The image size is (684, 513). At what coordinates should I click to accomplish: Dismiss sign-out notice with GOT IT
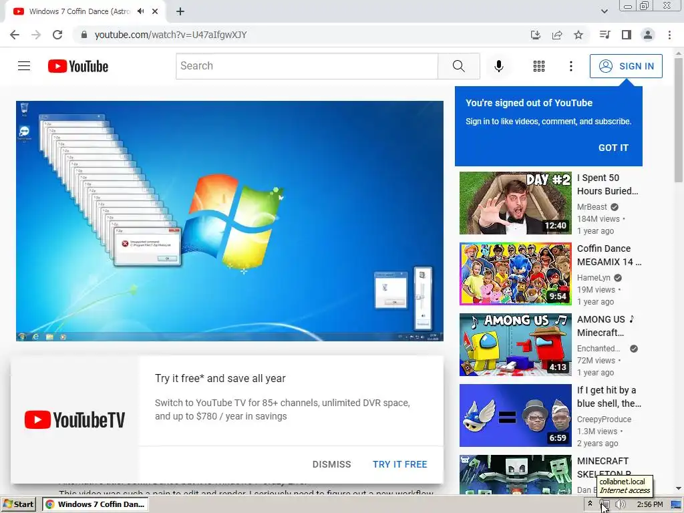(613, 148)
